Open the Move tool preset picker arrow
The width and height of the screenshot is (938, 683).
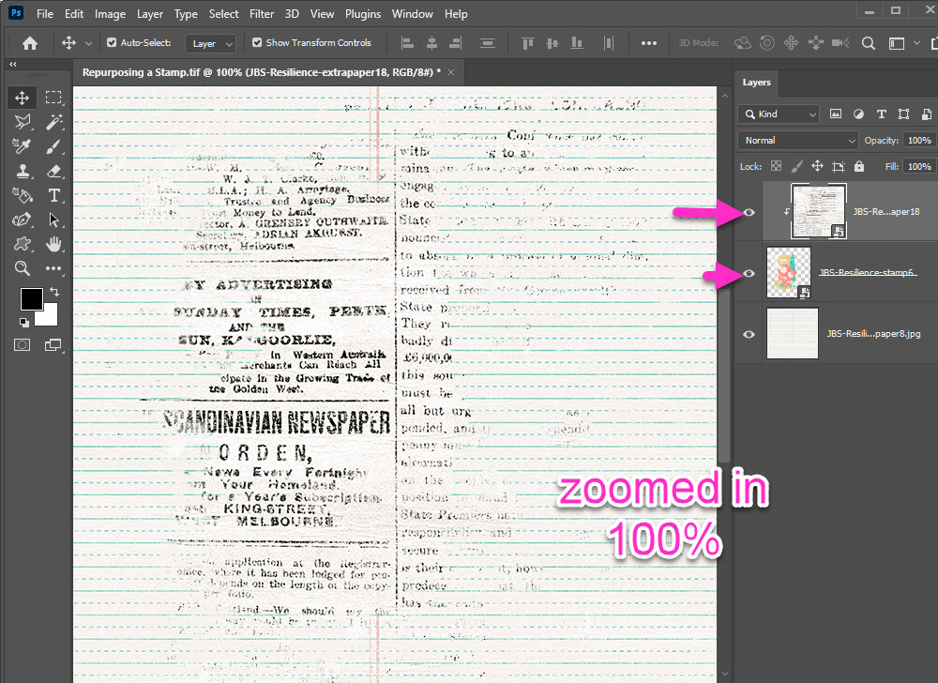click(88, 43)
